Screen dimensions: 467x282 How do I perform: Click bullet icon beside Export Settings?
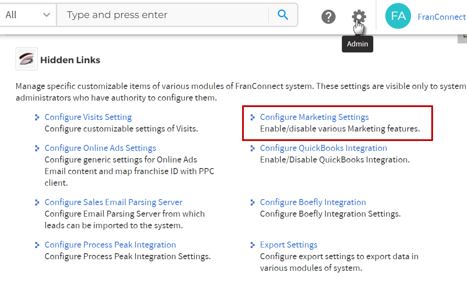pos(252,245)
